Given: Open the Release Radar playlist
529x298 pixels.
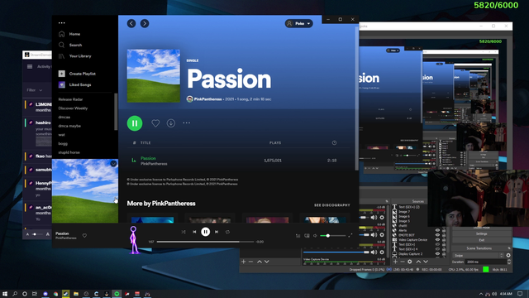Looking at the screenshot, I should point(70,99).
